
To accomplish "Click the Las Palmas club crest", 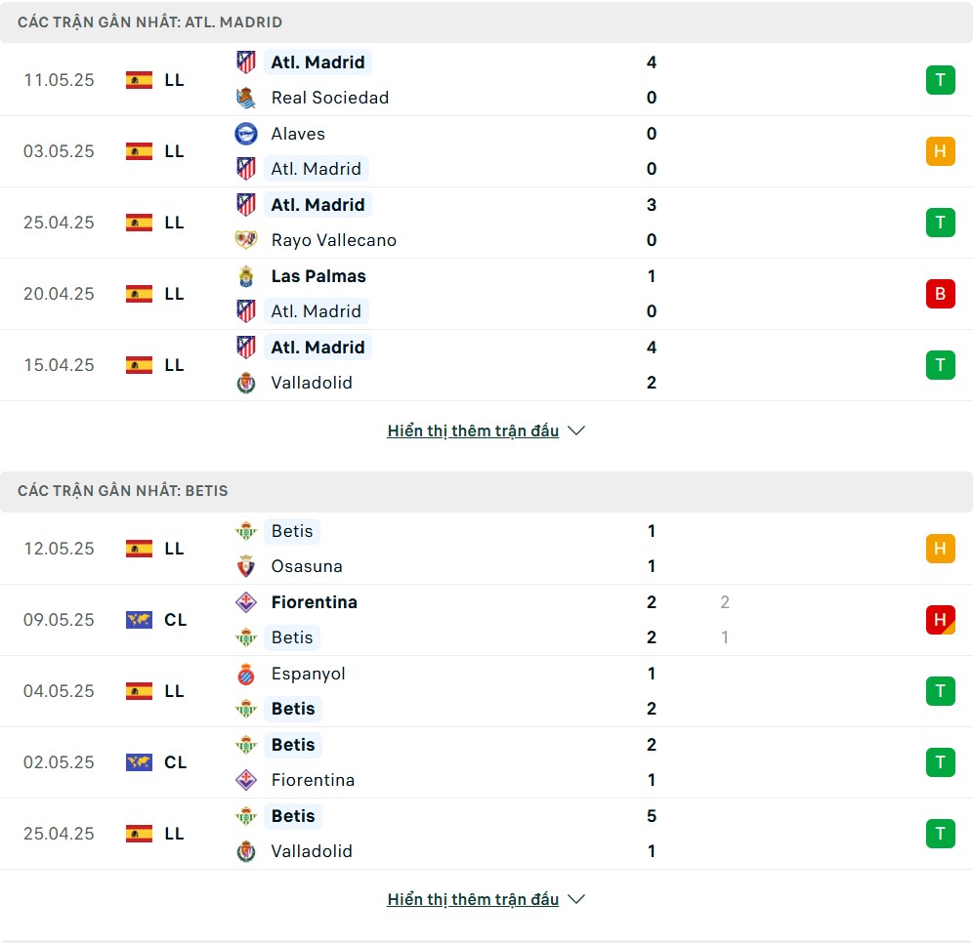I will (246, 276).
